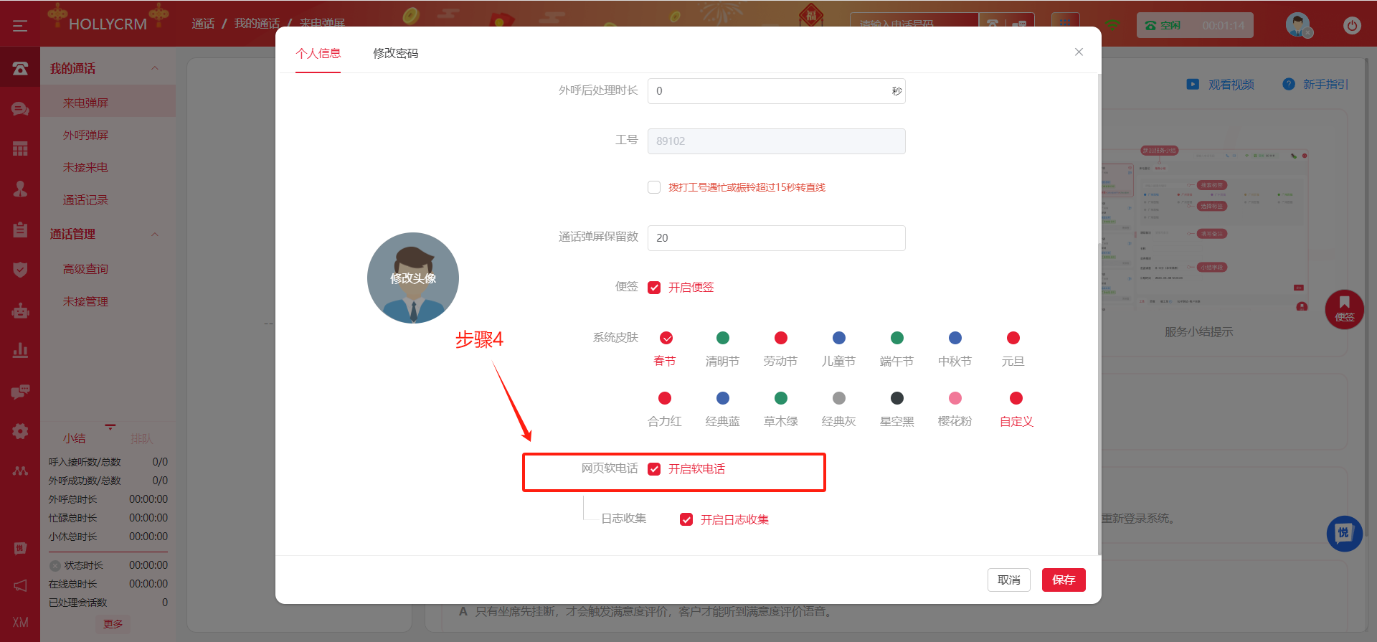
Task: Open the bar chart statistics icon
Action: click(20, 350)
